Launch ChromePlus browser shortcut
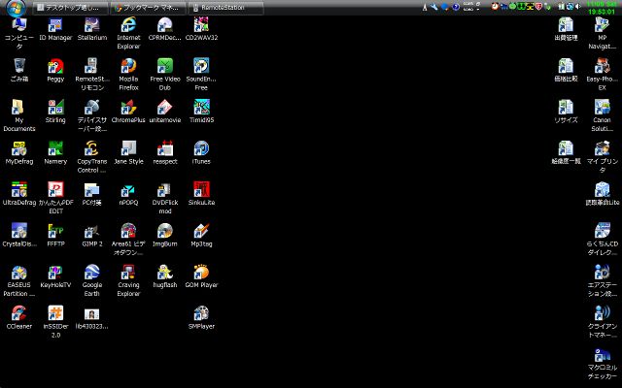The image size is (622, 388). [x=128, y=112]
